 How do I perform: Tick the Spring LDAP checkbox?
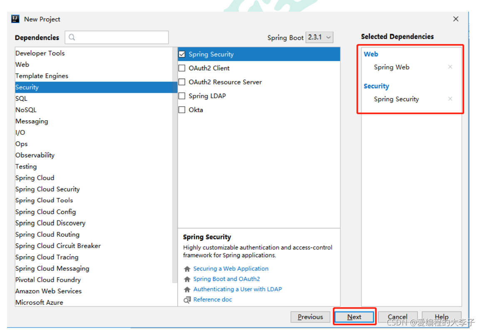(182, 96)
